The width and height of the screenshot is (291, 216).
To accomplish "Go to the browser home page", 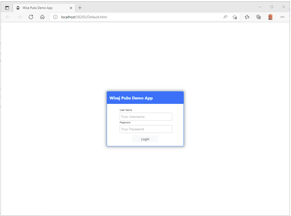I will click(42, 17).
